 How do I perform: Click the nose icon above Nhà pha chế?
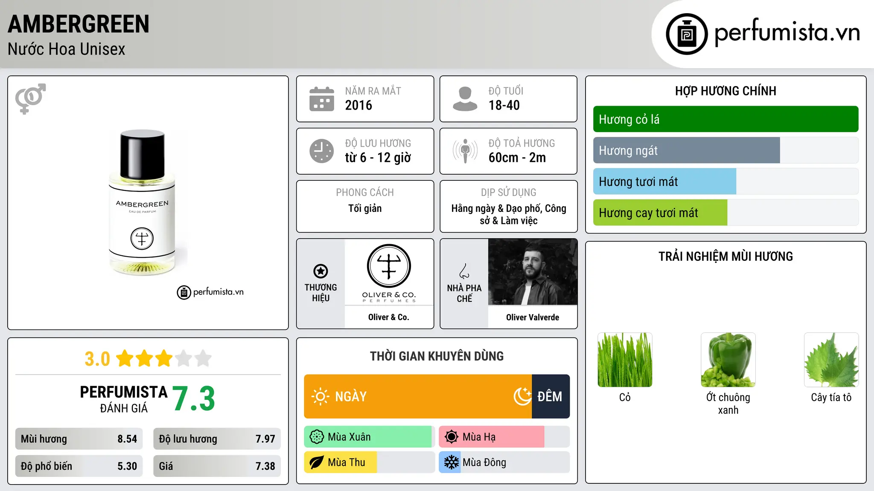click(x=464, y=271)
